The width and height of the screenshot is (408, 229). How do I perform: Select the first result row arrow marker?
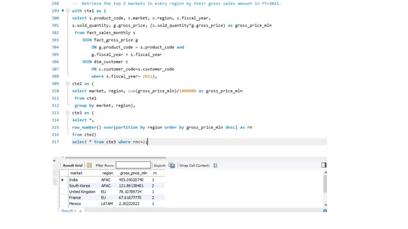62,180
